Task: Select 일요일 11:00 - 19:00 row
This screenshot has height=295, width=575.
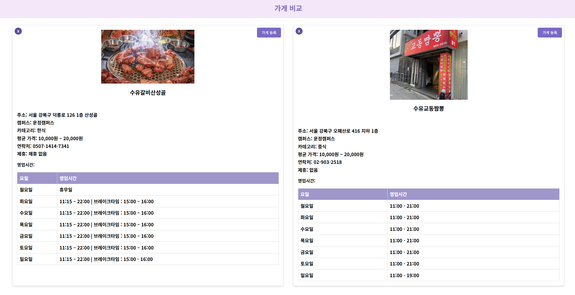Action: click(x=404, y=275)
